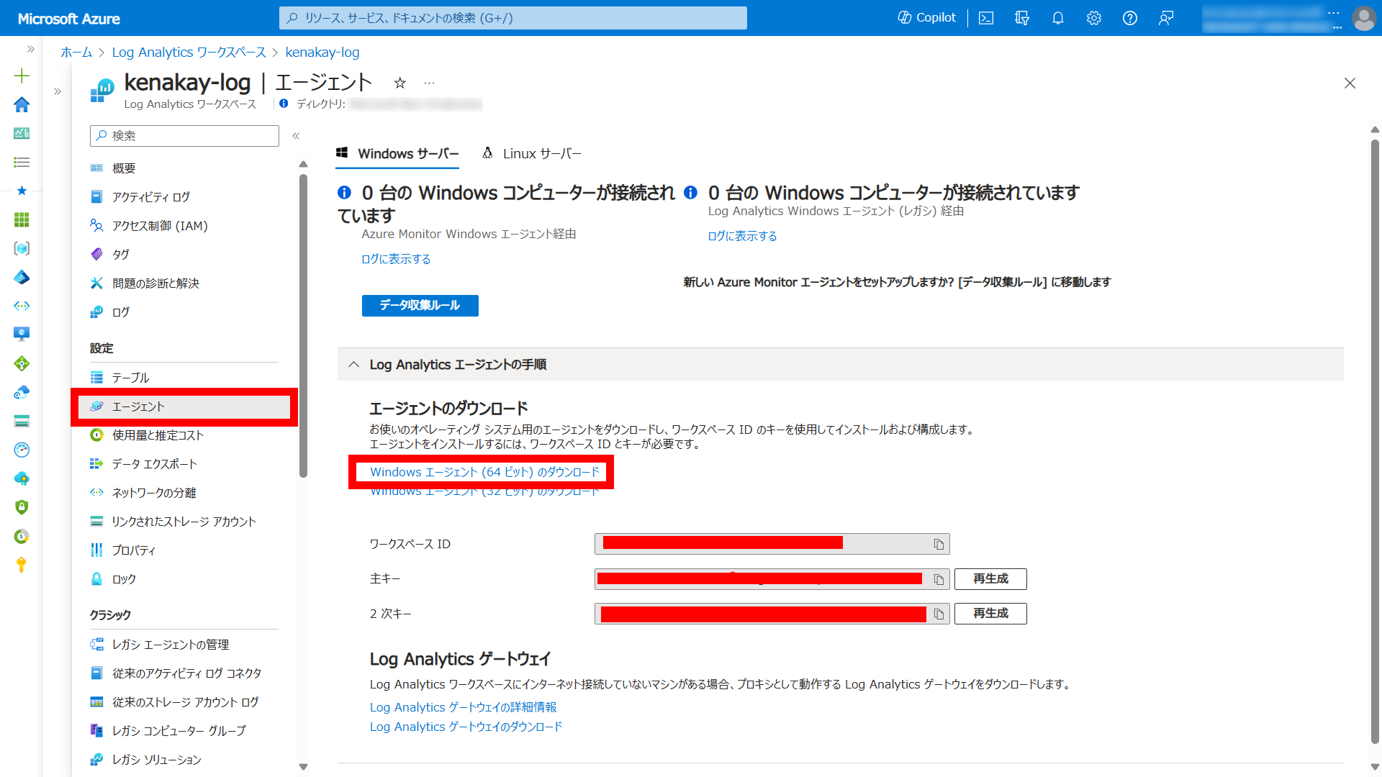Click ホーム in the breadcrumb
Screen dimensions: 1382x777
76,53
